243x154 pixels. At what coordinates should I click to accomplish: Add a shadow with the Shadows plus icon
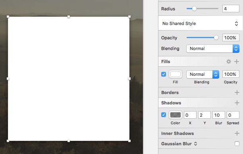click(237, 103)
